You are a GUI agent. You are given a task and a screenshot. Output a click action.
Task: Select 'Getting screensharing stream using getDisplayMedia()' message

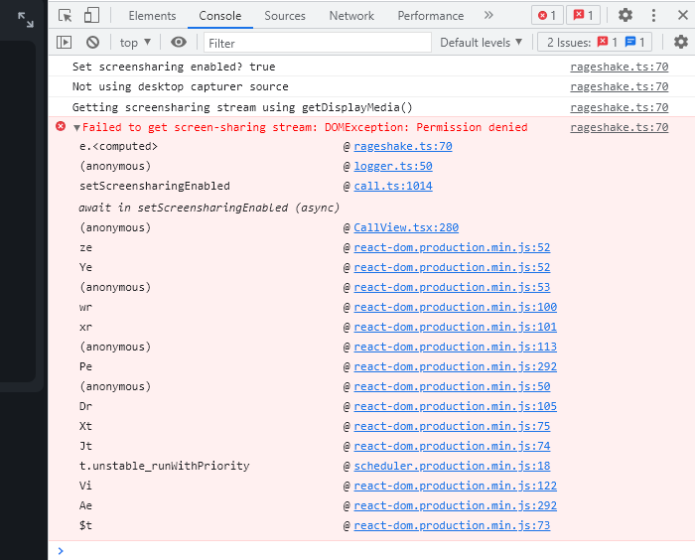pyautogui.click(x=242, y=108)
